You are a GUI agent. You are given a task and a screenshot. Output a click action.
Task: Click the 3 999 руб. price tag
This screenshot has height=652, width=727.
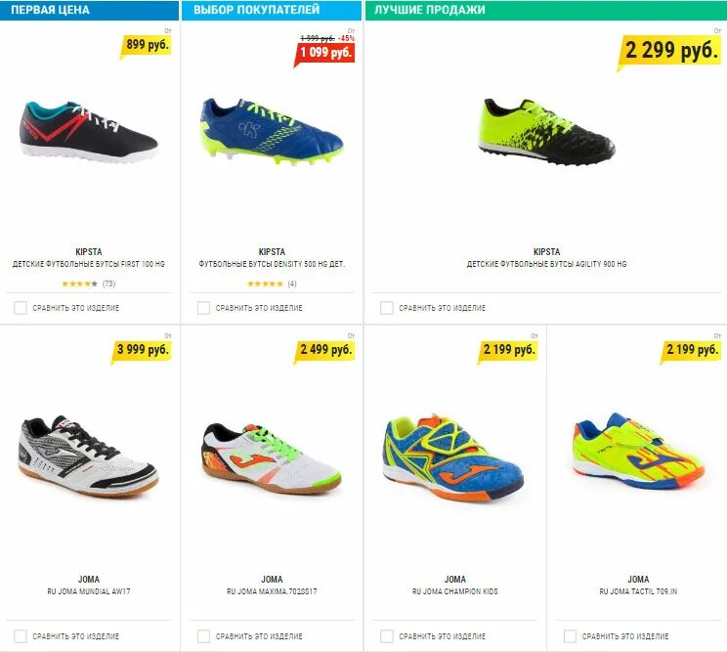pyautogui.click(x=142, y=351)
